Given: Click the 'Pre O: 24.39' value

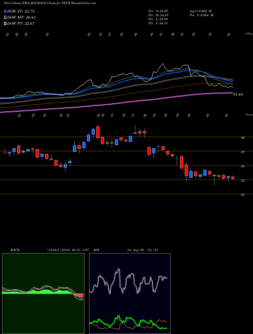Looking at the screenshot, I should pyautogui.click(x=158, y=11).
